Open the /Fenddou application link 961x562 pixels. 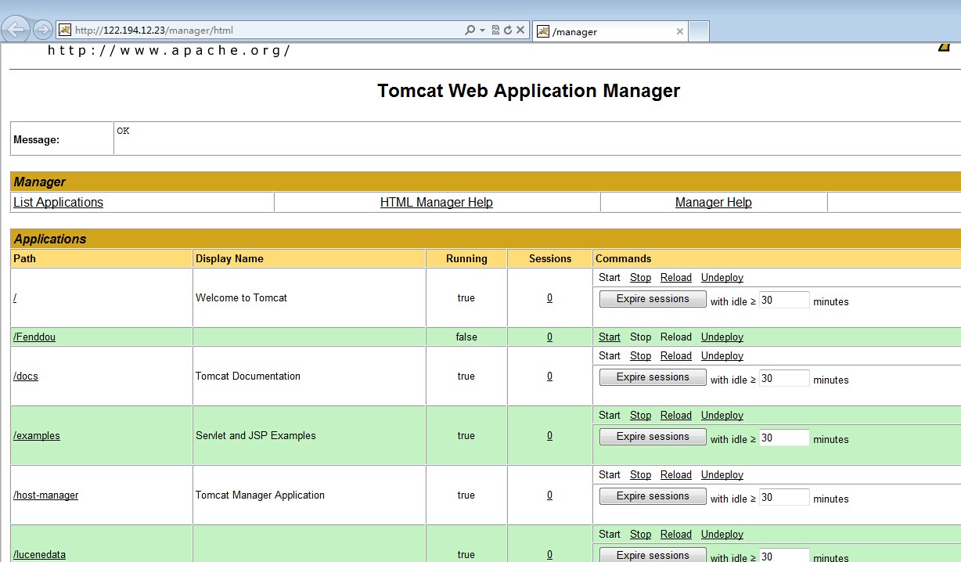click(x=34, y=337)
